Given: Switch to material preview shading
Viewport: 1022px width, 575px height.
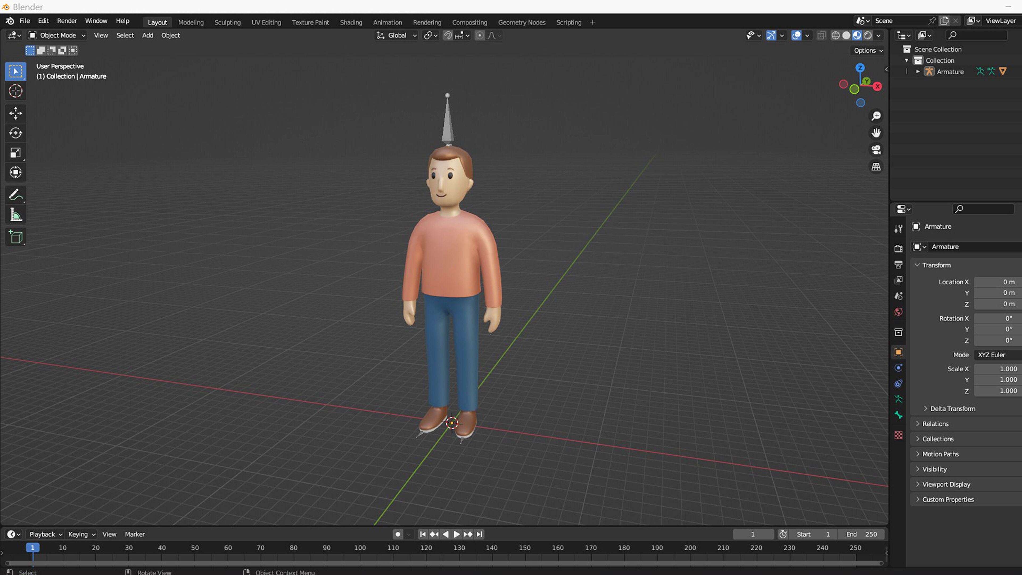Looking at the screenshot, I should [857, 36].
